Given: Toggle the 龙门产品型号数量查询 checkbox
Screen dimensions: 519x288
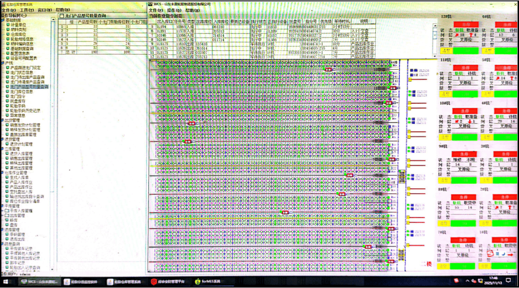Looking at the screenshot, I should pos(62,16).
